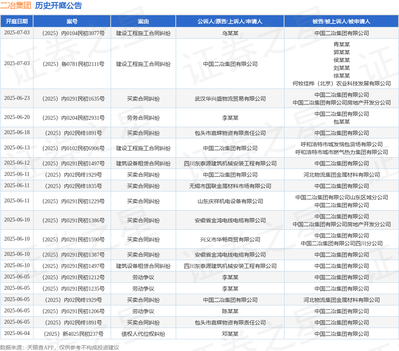The height and width of the screenshot is (351, 399).
Task: Select the title text 历史开庭公告
Action: click(x=58, y=5)
